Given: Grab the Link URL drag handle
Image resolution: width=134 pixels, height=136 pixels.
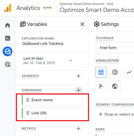Looking at the screenshot, I should pos(28,113).
